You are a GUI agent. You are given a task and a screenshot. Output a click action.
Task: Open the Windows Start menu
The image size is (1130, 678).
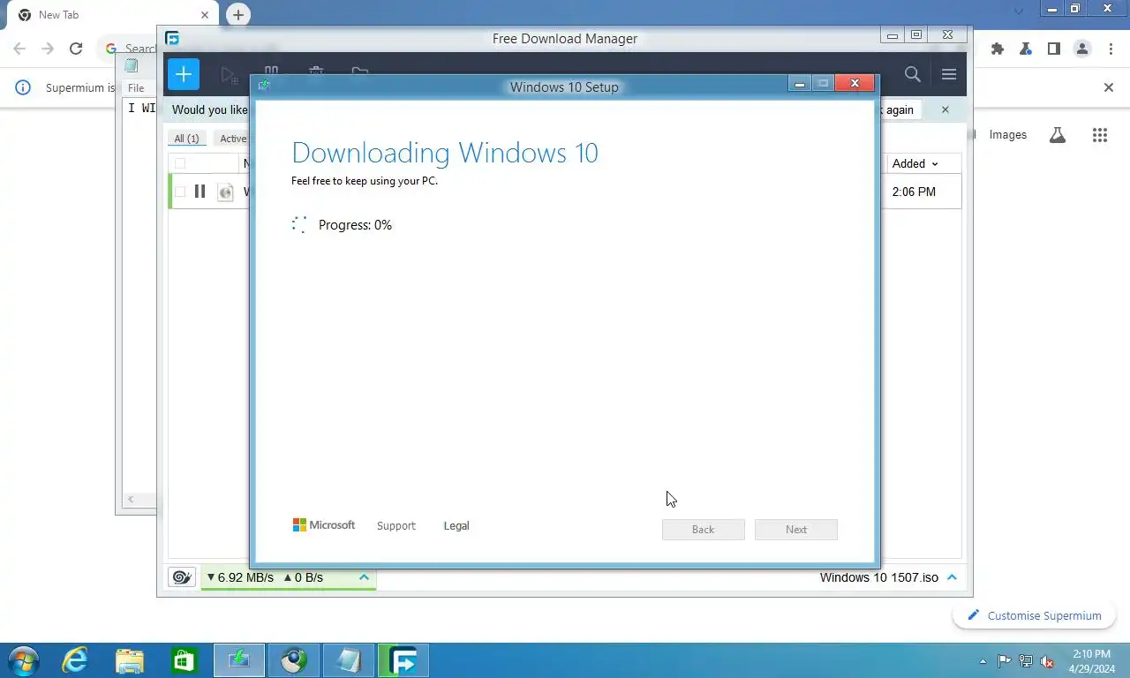[x=23, y=660]
